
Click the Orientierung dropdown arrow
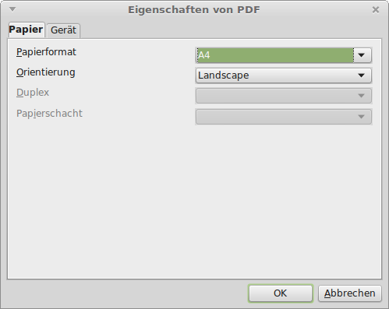tap(361, 75)
